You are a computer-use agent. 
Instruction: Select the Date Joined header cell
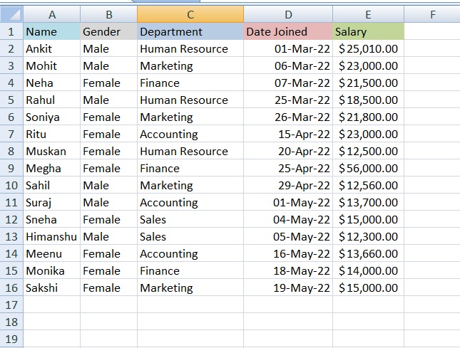point(287,31)
